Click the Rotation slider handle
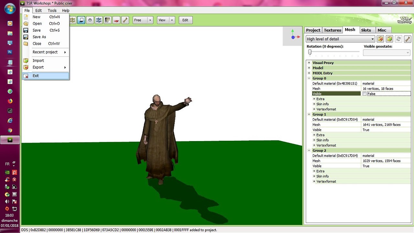 (310, 52)
